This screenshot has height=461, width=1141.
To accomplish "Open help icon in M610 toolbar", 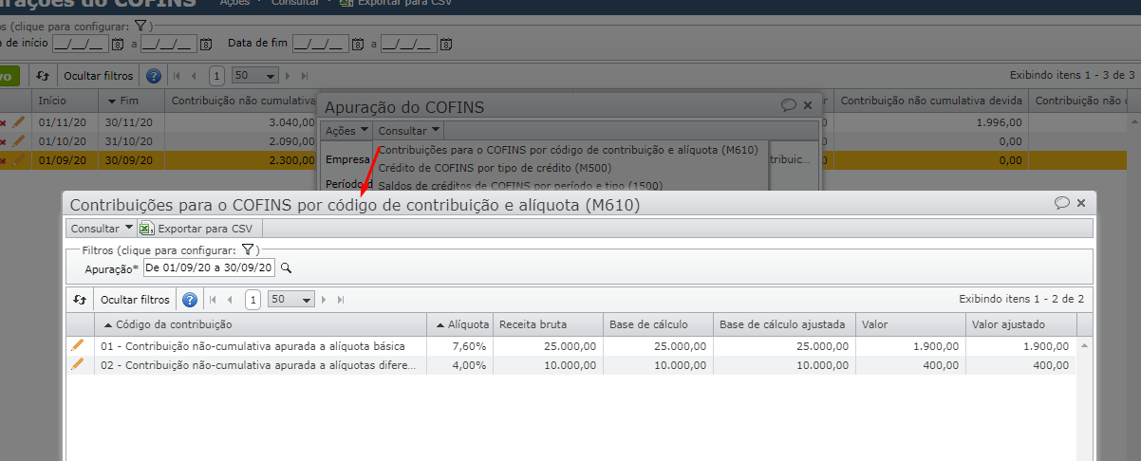I will click(190, 300).
